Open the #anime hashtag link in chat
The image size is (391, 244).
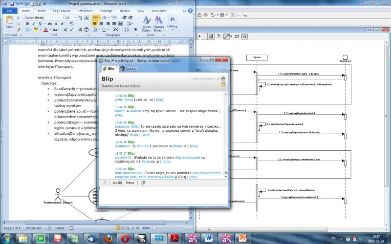click(x=136, y=111)
